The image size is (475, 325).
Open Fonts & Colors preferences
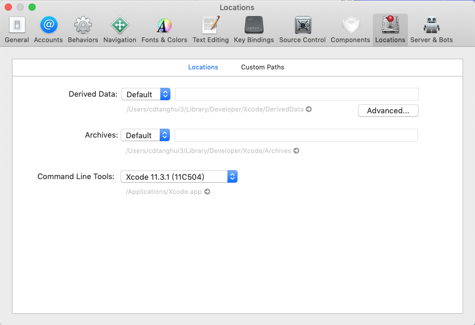pyautogui.click(x=164, y=30)
